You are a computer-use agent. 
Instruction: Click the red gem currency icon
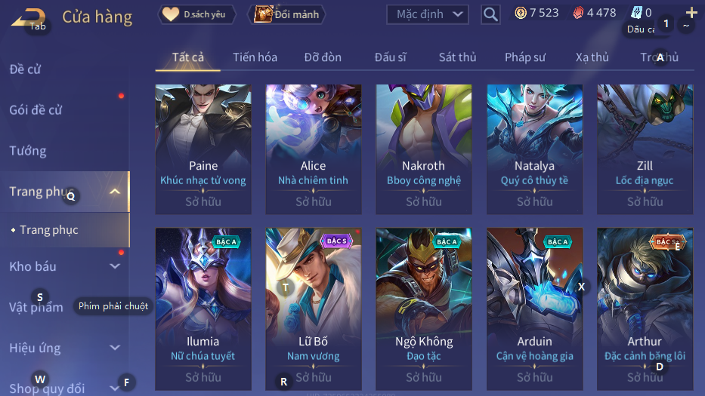pos(578,13)
